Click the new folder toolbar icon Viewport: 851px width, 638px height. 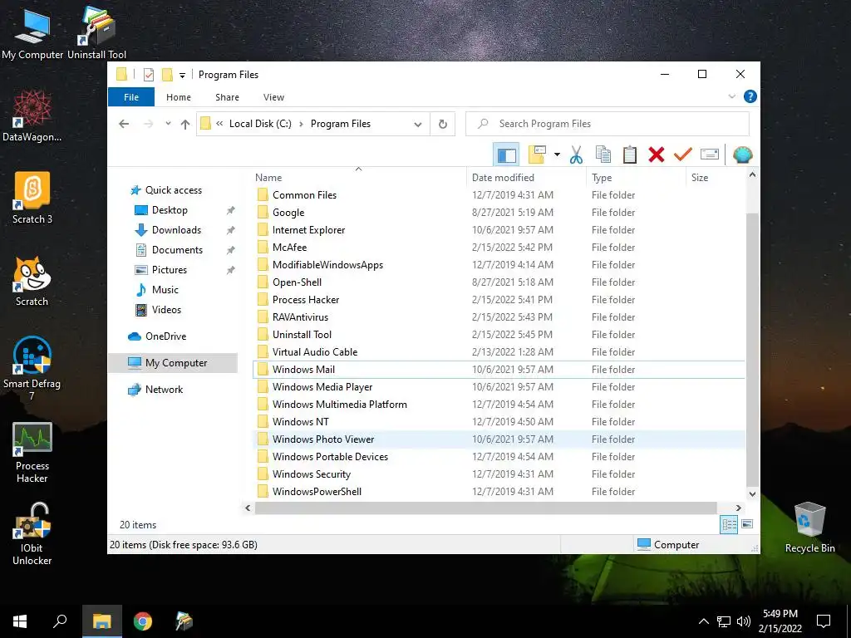[537, 155]
